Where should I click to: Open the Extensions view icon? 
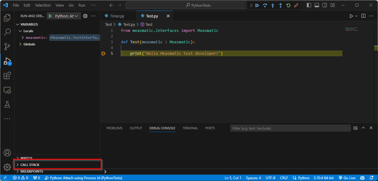tap(7, 75)
